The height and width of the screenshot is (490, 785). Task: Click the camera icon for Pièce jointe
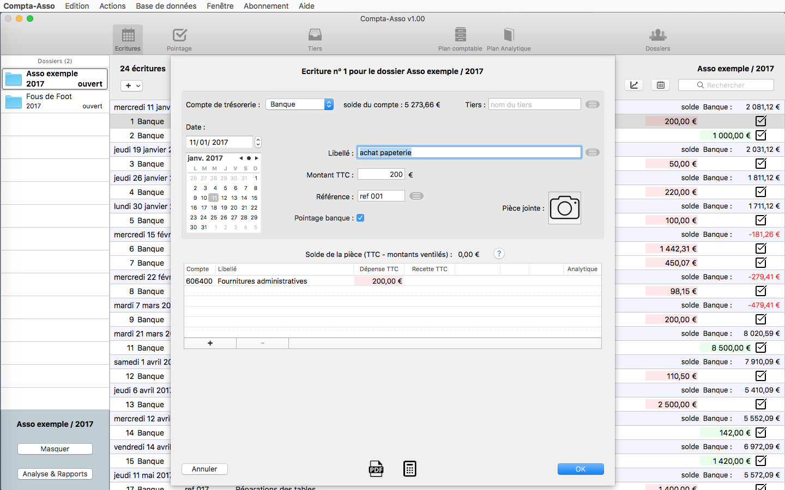[x=564, y=208]
